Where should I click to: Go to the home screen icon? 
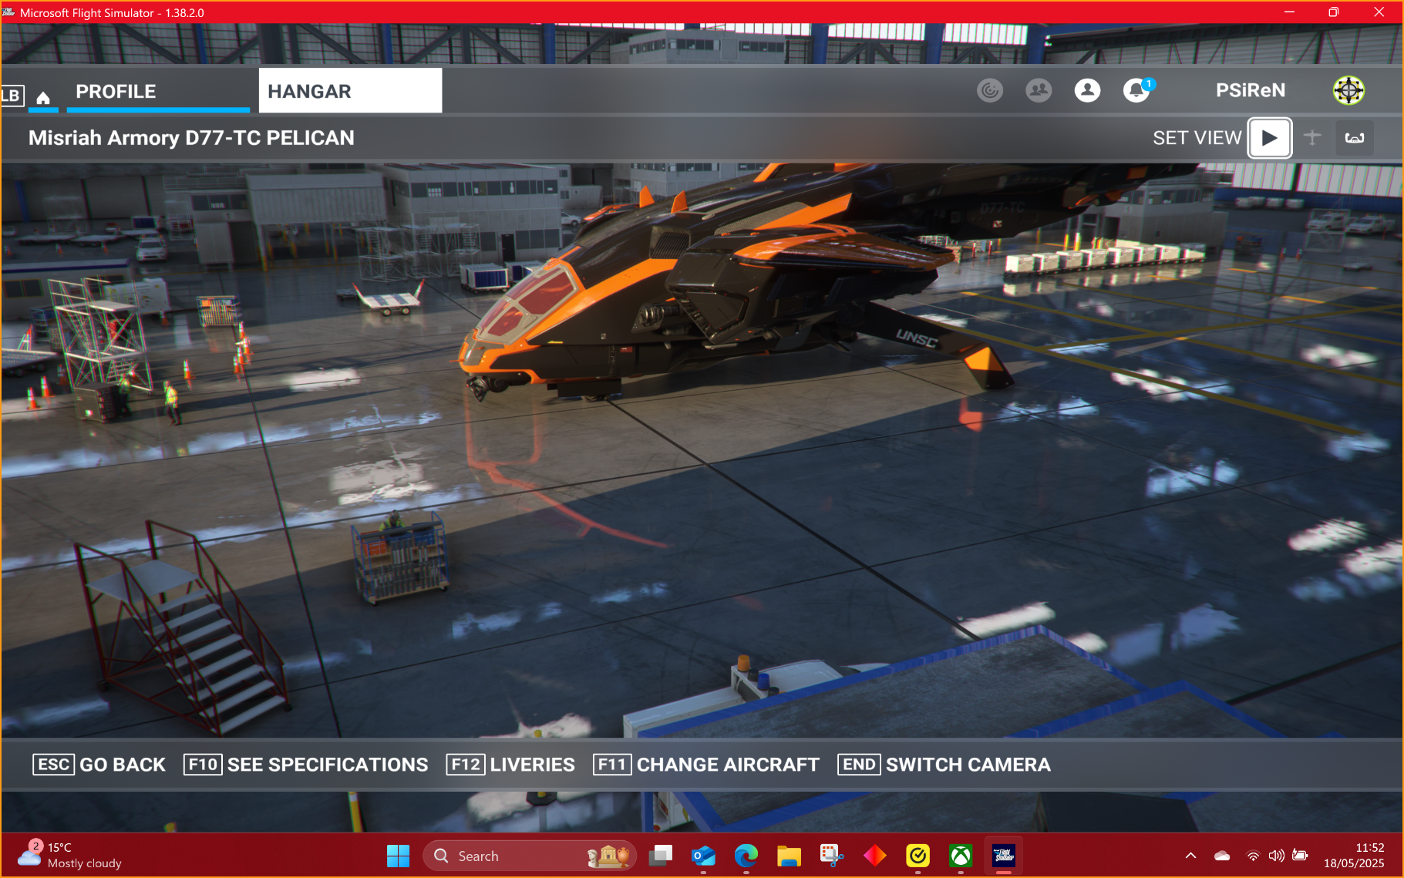click(x=43, y=97)
